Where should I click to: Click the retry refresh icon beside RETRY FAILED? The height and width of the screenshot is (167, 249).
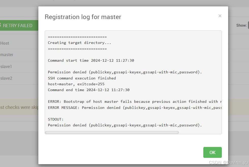pos(1,25)
